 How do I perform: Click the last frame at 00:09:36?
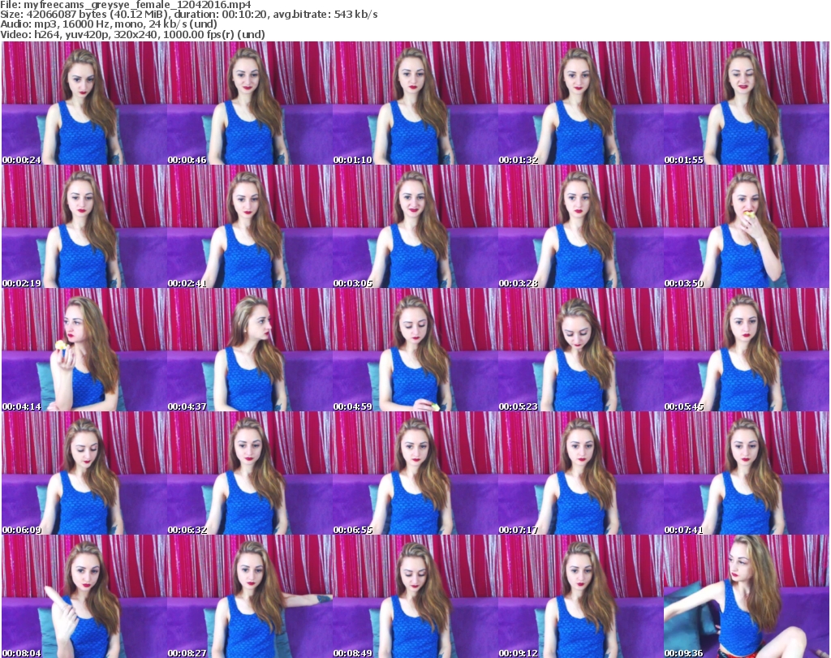(746, 596)
